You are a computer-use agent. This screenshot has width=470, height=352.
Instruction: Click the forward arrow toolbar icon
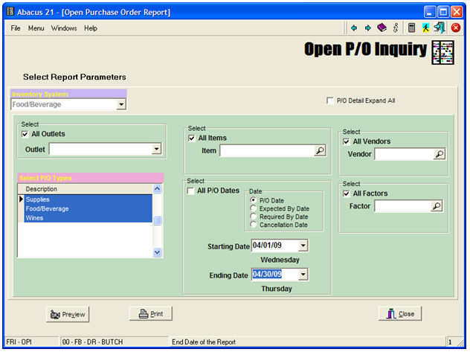click(x=367, y=28)
